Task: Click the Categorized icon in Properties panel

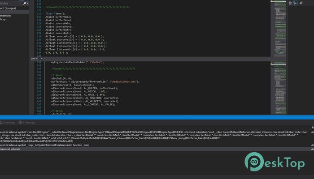Action: coord(290,3)
